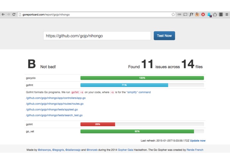Expand the gocyclo row label
The width and height of the screenshot is (230, 164).
tap(31, 78)
